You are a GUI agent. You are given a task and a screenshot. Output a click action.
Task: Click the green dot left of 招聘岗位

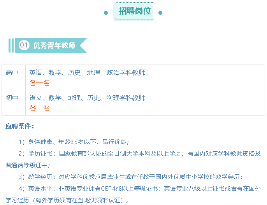[106, 13]
